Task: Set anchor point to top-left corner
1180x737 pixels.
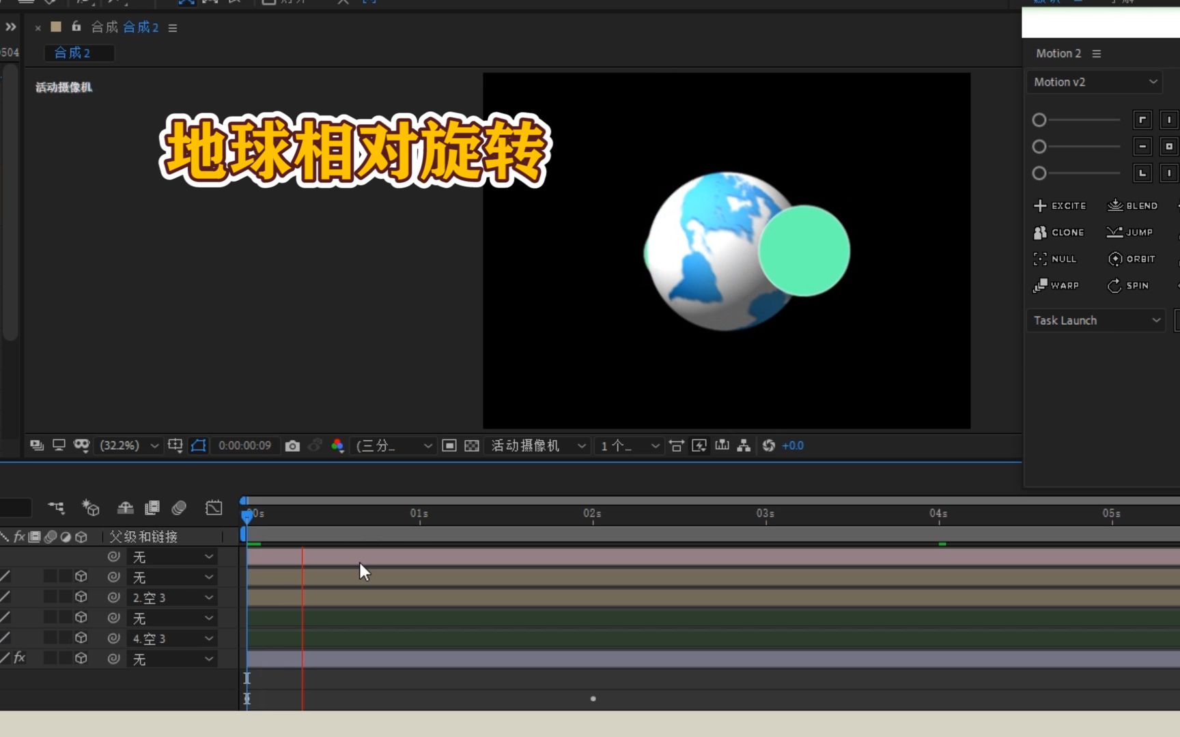Action: (x=1142, y=120)
